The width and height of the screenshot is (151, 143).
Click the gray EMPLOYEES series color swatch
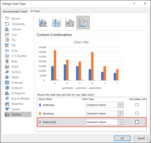point(40,122)
